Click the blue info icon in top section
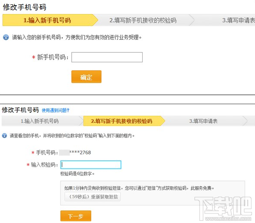Image resolution: width=255 pixels, height=223 pixels. coord(6,37)
